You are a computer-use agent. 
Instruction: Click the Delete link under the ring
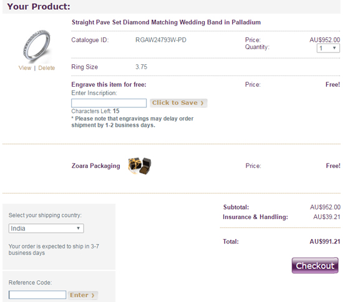(47, 68)
